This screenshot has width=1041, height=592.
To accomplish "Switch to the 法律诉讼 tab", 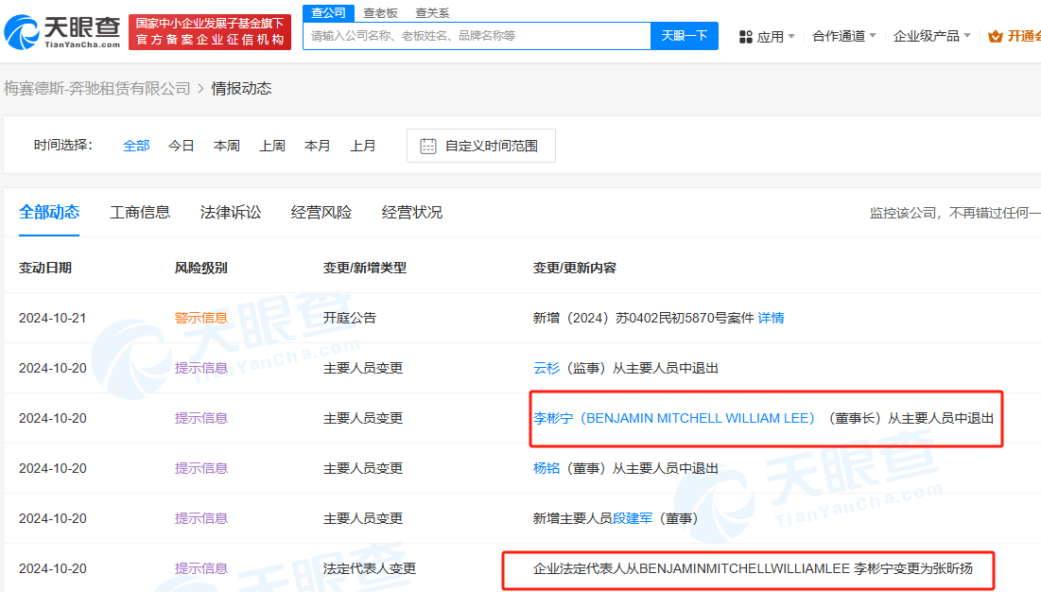I will (231, 213).
